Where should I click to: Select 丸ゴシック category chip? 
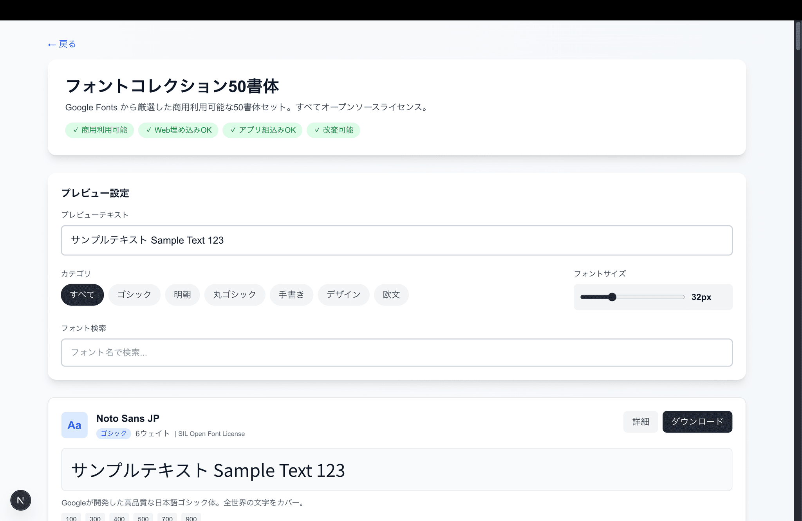pos(235,295)
